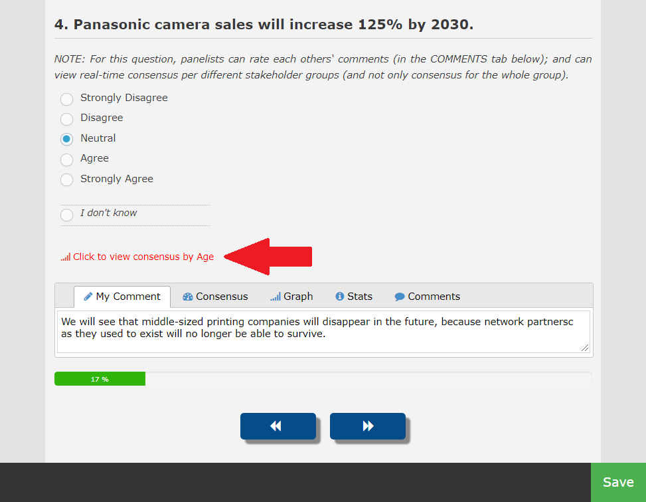
Task: Open the Consensus tab
Action: pos(215,297)
